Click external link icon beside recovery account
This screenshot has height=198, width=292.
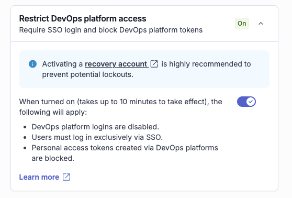click(154, 64)
